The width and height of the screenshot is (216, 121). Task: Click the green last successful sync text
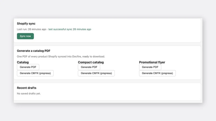(70, 29)
